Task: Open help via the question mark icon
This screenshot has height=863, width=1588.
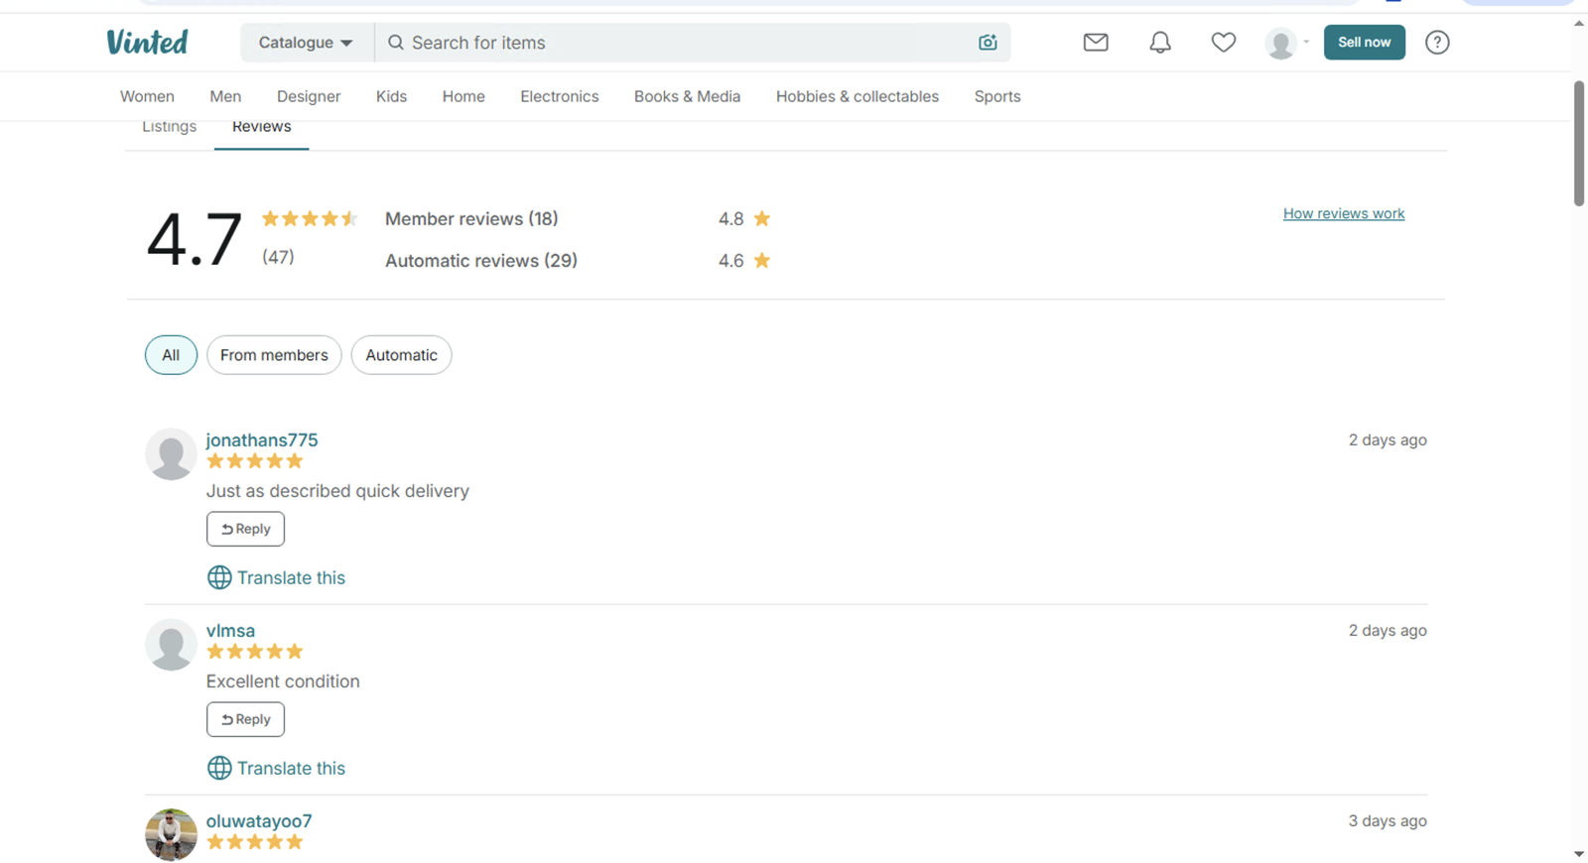Action: pos(1437,43)
